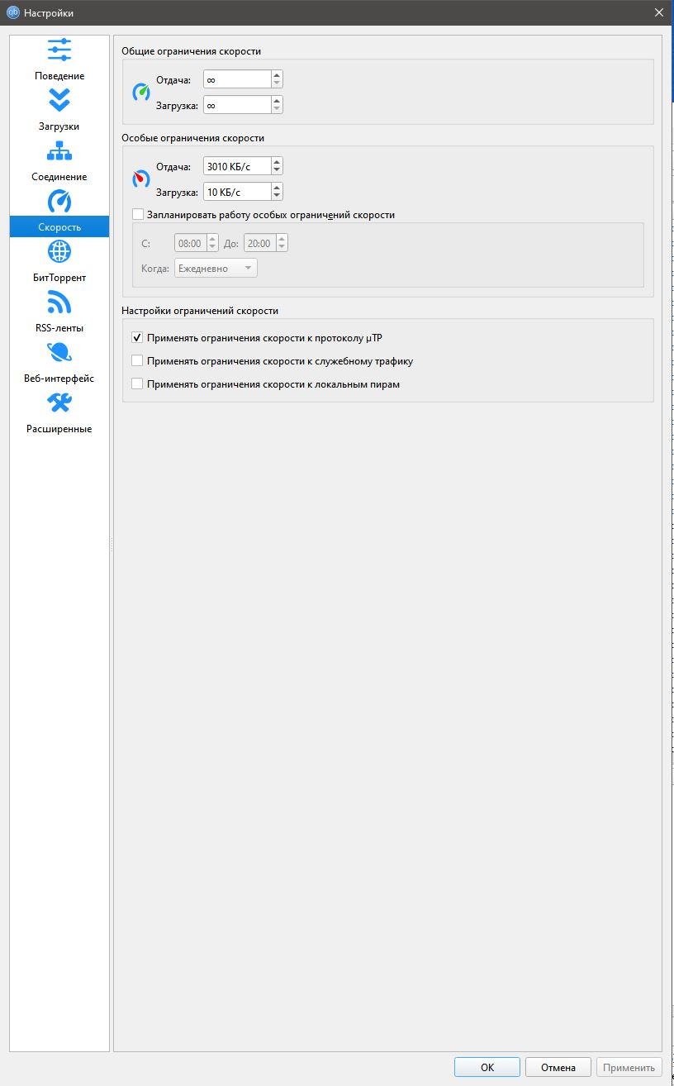Click the Отмена button
This screenshot has height=1086, width=674.
point(558,1067)
